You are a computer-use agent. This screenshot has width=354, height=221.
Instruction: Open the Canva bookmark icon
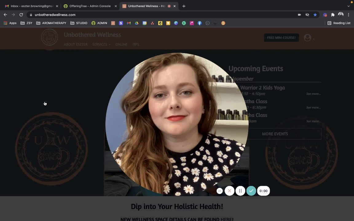[x=176, y=23]
